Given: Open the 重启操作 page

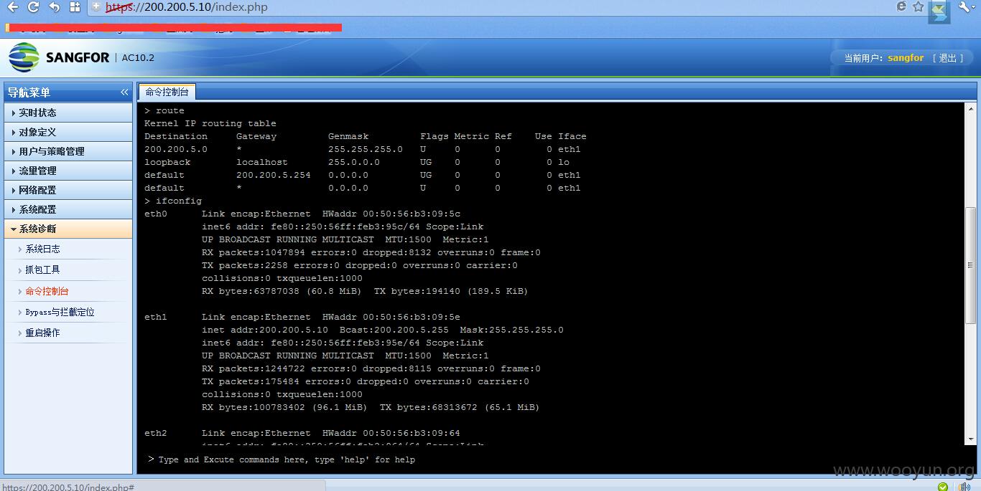Looking at the screenshot, I should point(42,333).
